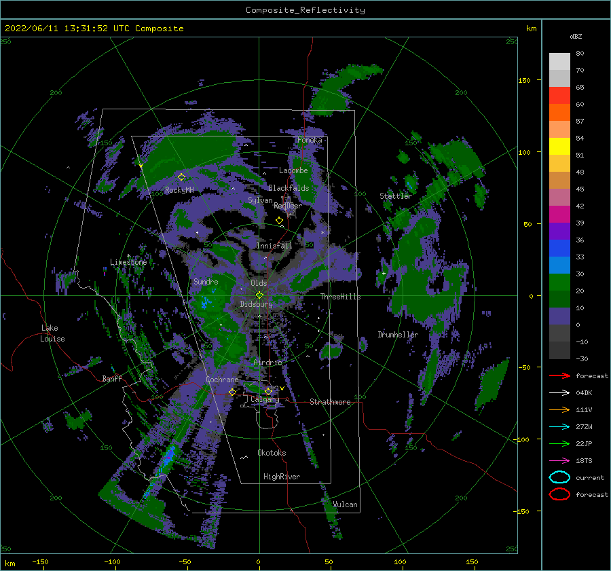
Task: Click the Sylvan label
Action: coord(260,200)
